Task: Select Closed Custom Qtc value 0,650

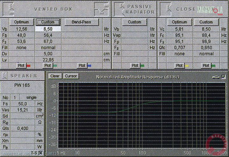Action: point(206,47)
